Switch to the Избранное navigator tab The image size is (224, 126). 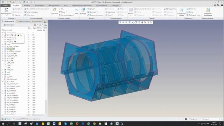click(x=36, y=21)
